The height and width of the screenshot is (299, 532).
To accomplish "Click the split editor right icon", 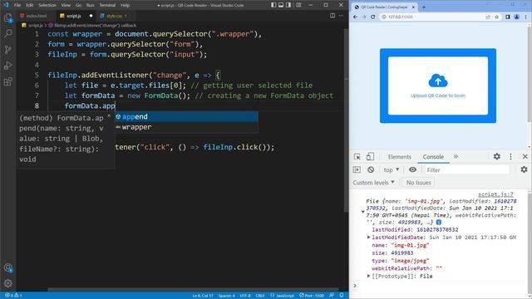I will click(332, 16).
